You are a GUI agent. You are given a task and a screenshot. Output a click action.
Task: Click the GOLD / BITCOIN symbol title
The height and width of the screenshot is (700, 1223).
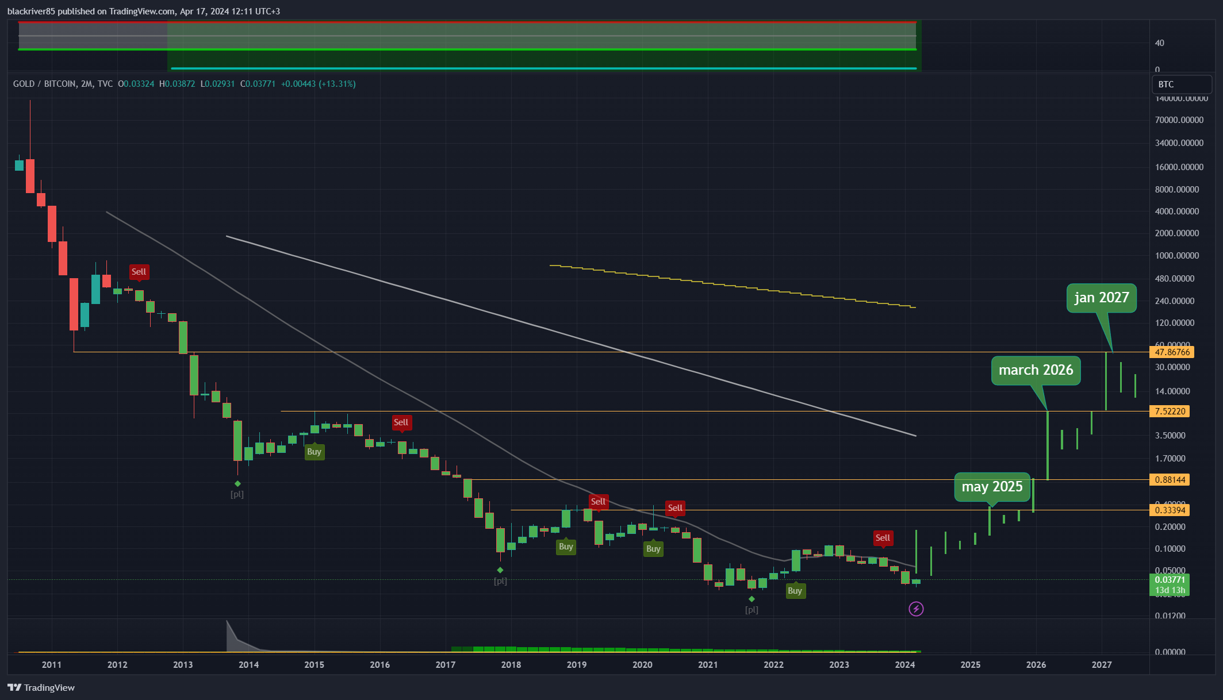(44, 84)
